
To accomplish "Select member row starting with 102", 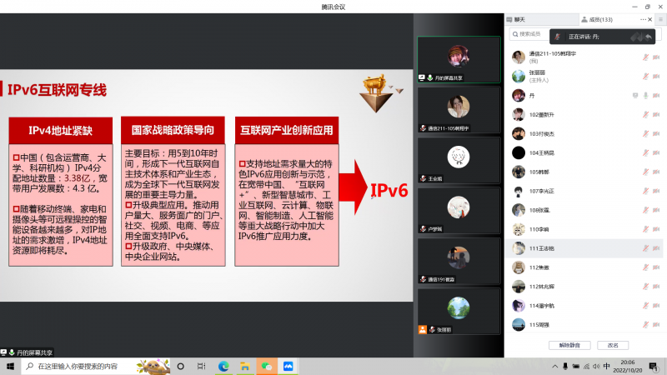I will pyautogui.click(x=585, y=115).
